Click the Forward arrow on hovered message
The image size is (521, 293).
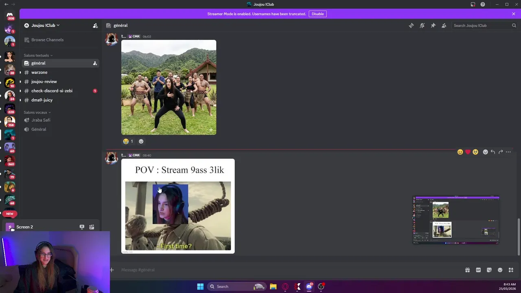pyautogui.click(x=501, y=152)
